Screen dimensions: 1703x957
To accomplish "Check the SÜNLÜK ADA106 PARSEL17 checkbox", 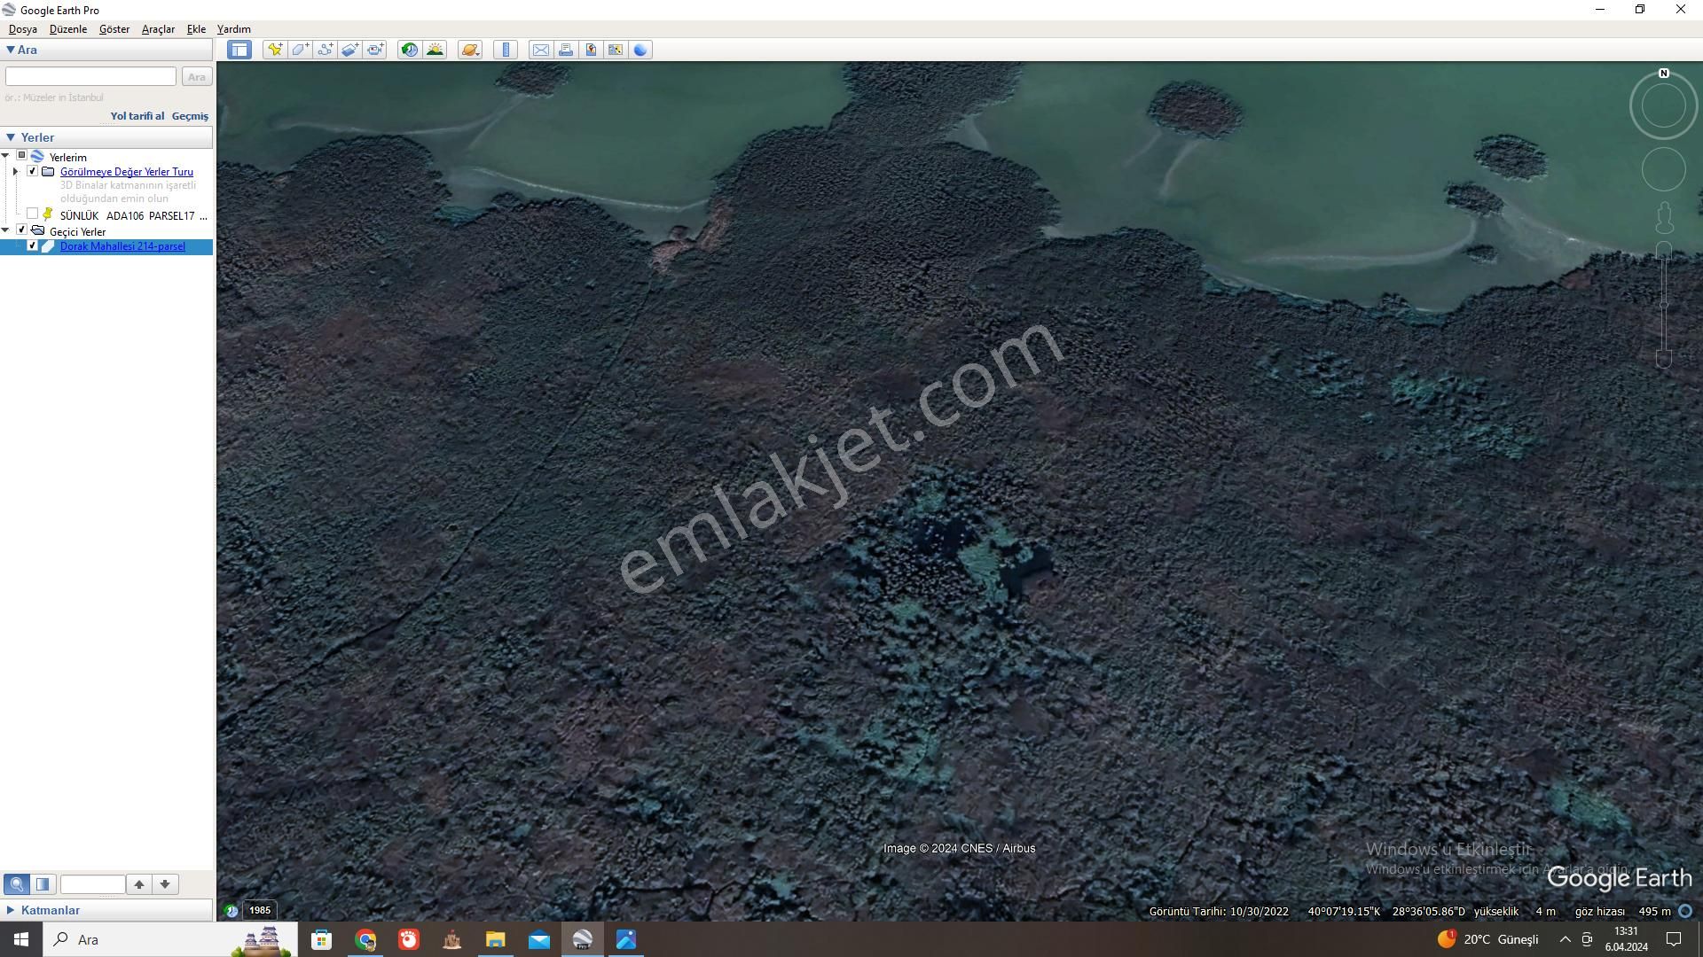I will click(x=33, y=214).
